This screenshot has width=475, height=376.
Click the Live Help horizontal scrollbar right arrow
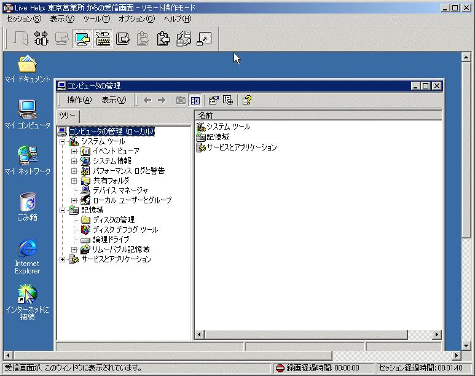457,355
